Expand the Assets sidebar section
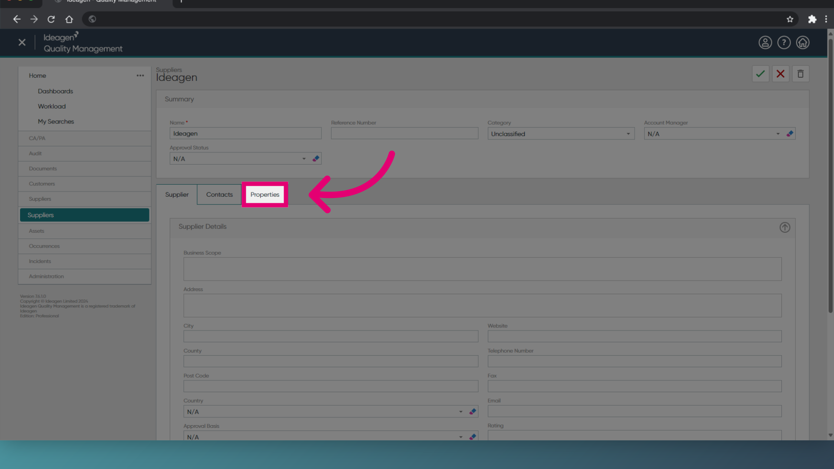The height and width of the screenshot is (469, 834). (x=85, y=231)
